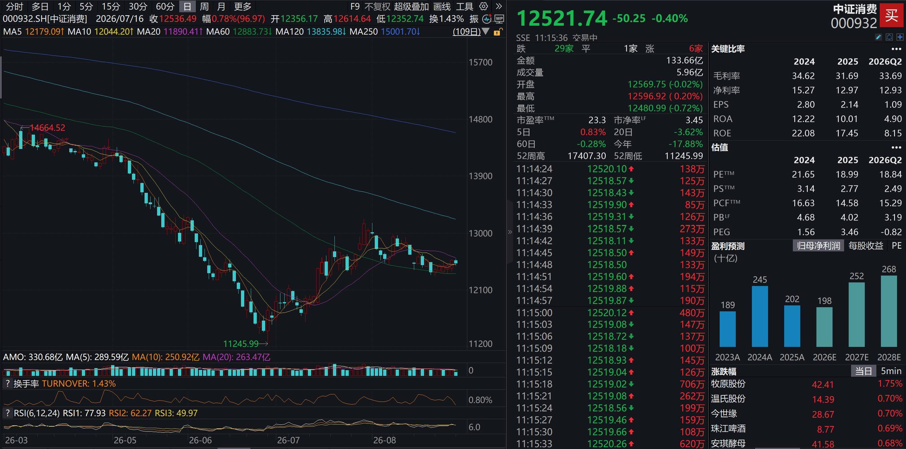
Task: Set a price alert bell icon
Action: pyautogui.click(x=889, y=37)
